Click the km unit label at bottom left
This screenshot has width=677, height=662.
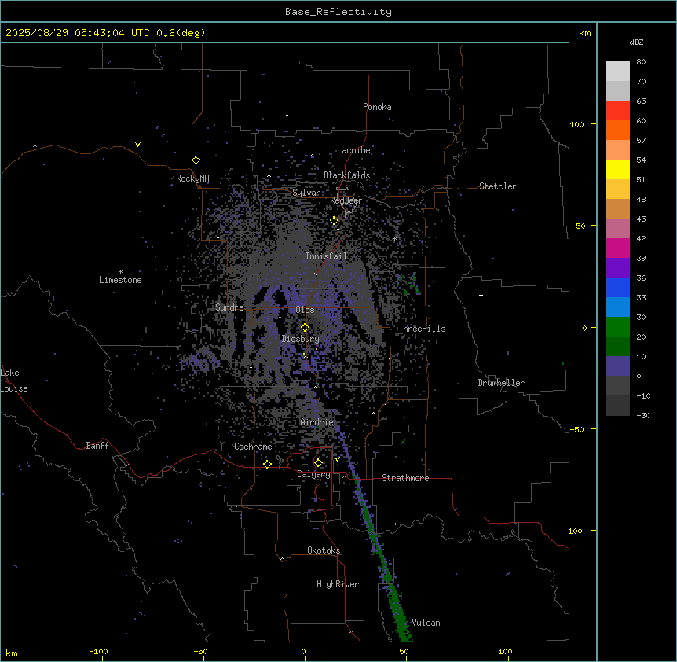pyautogui.click(x=12, y=653)
